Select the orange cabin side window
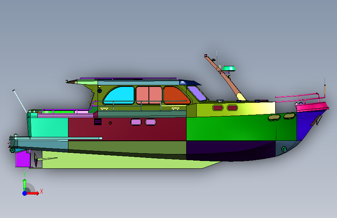The height and width of the screenshot is (218, 337). (x=176, y=95)
